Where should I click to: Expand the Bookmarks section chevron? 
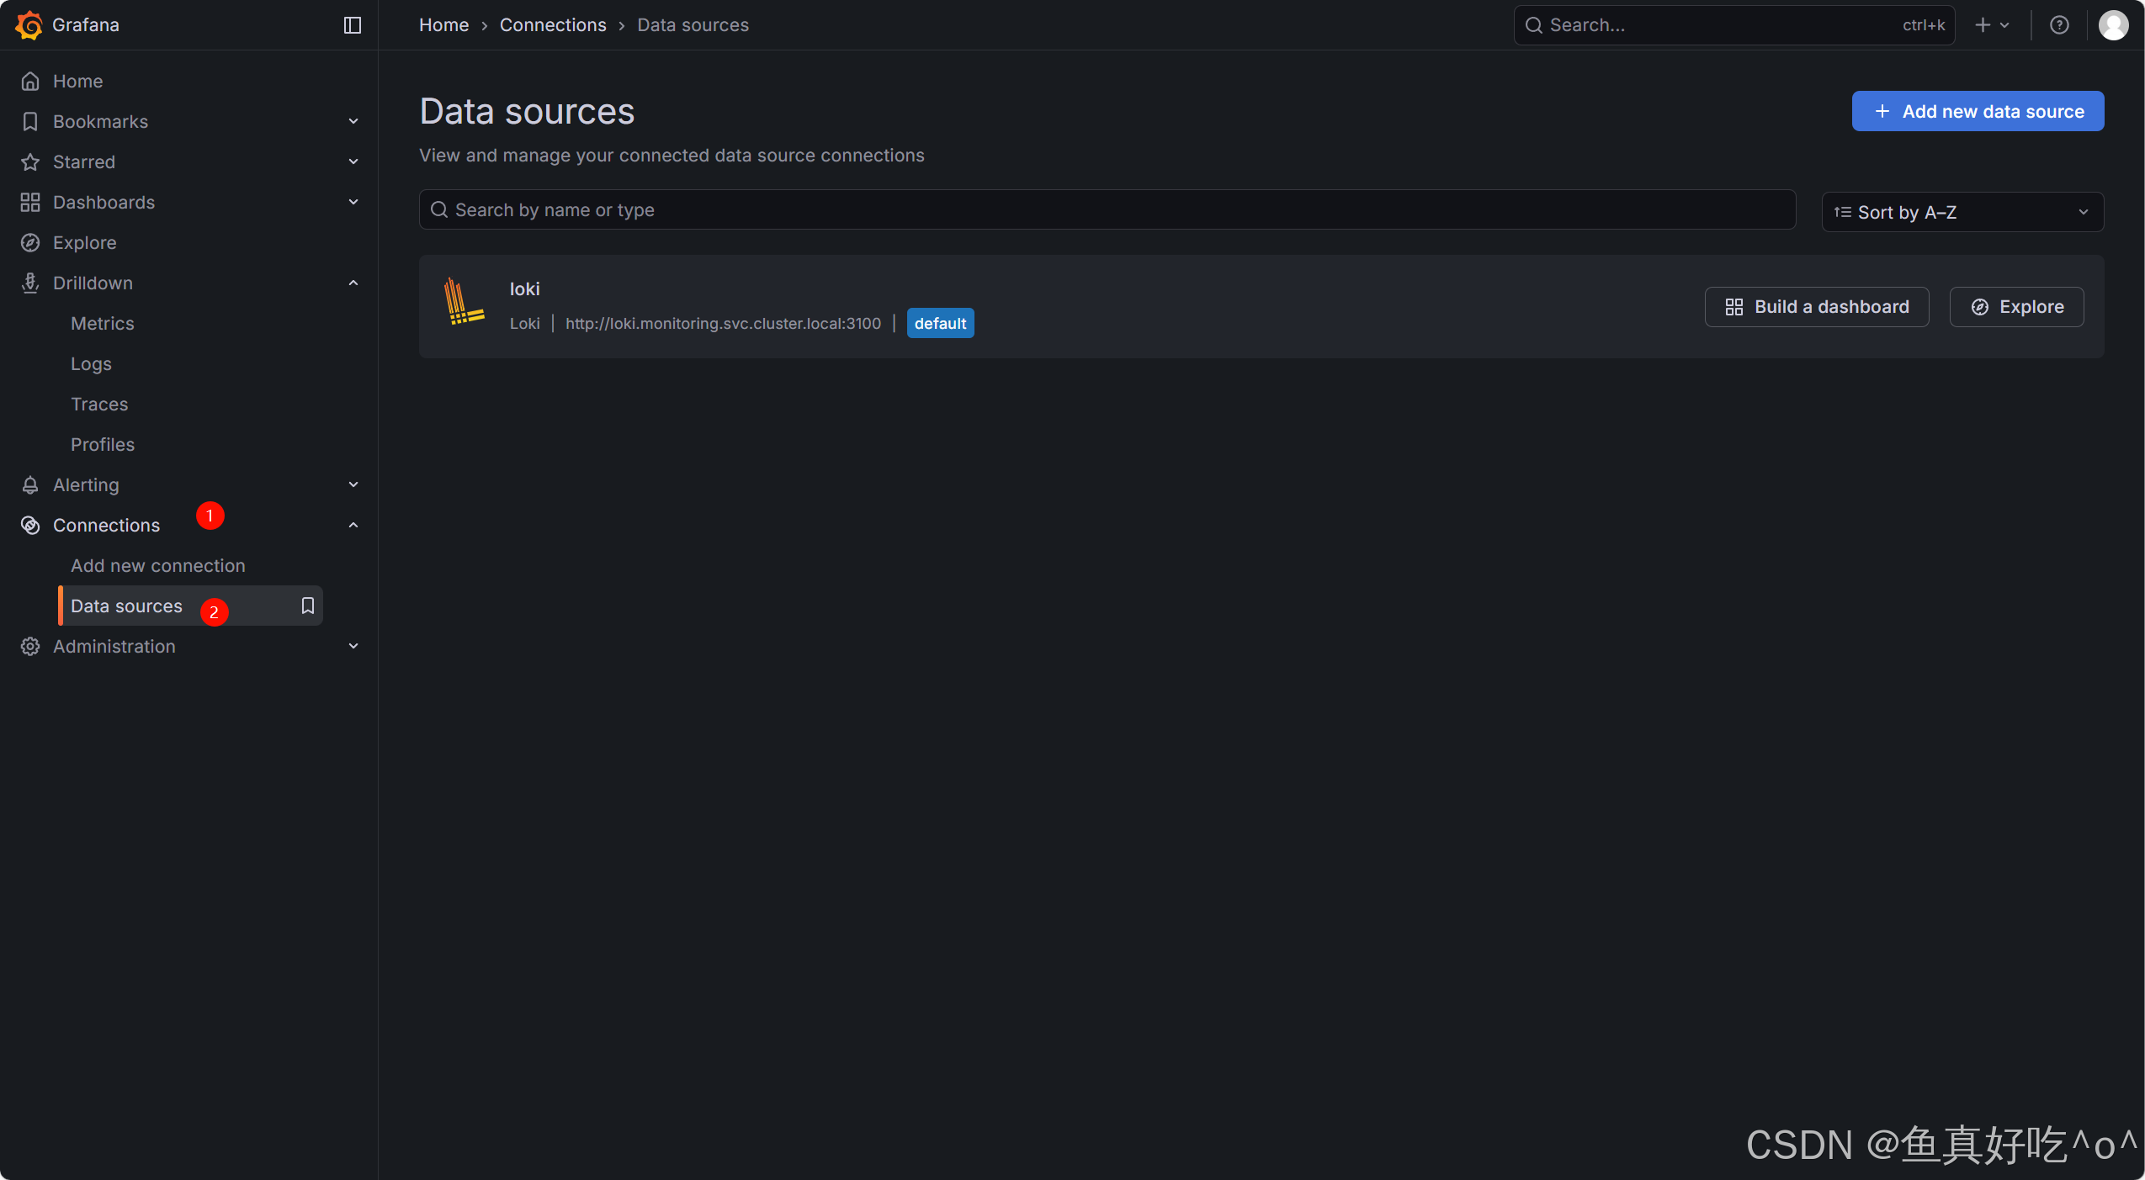353,122
